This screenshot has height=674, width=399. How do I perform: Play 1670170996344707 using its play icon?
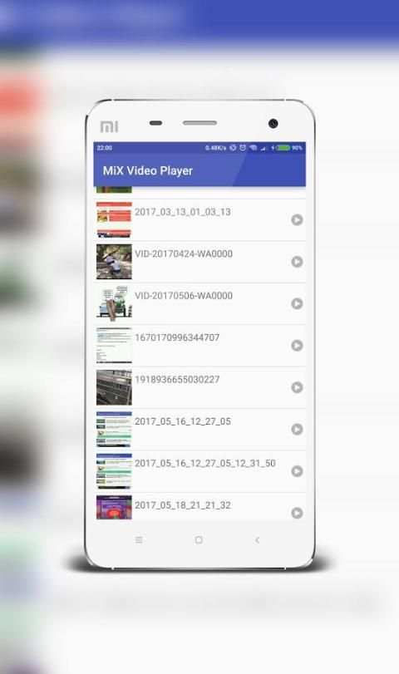[297, 345]
